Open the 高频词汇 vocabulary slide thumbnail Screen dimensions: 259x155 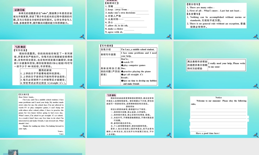tap(130, 20)
